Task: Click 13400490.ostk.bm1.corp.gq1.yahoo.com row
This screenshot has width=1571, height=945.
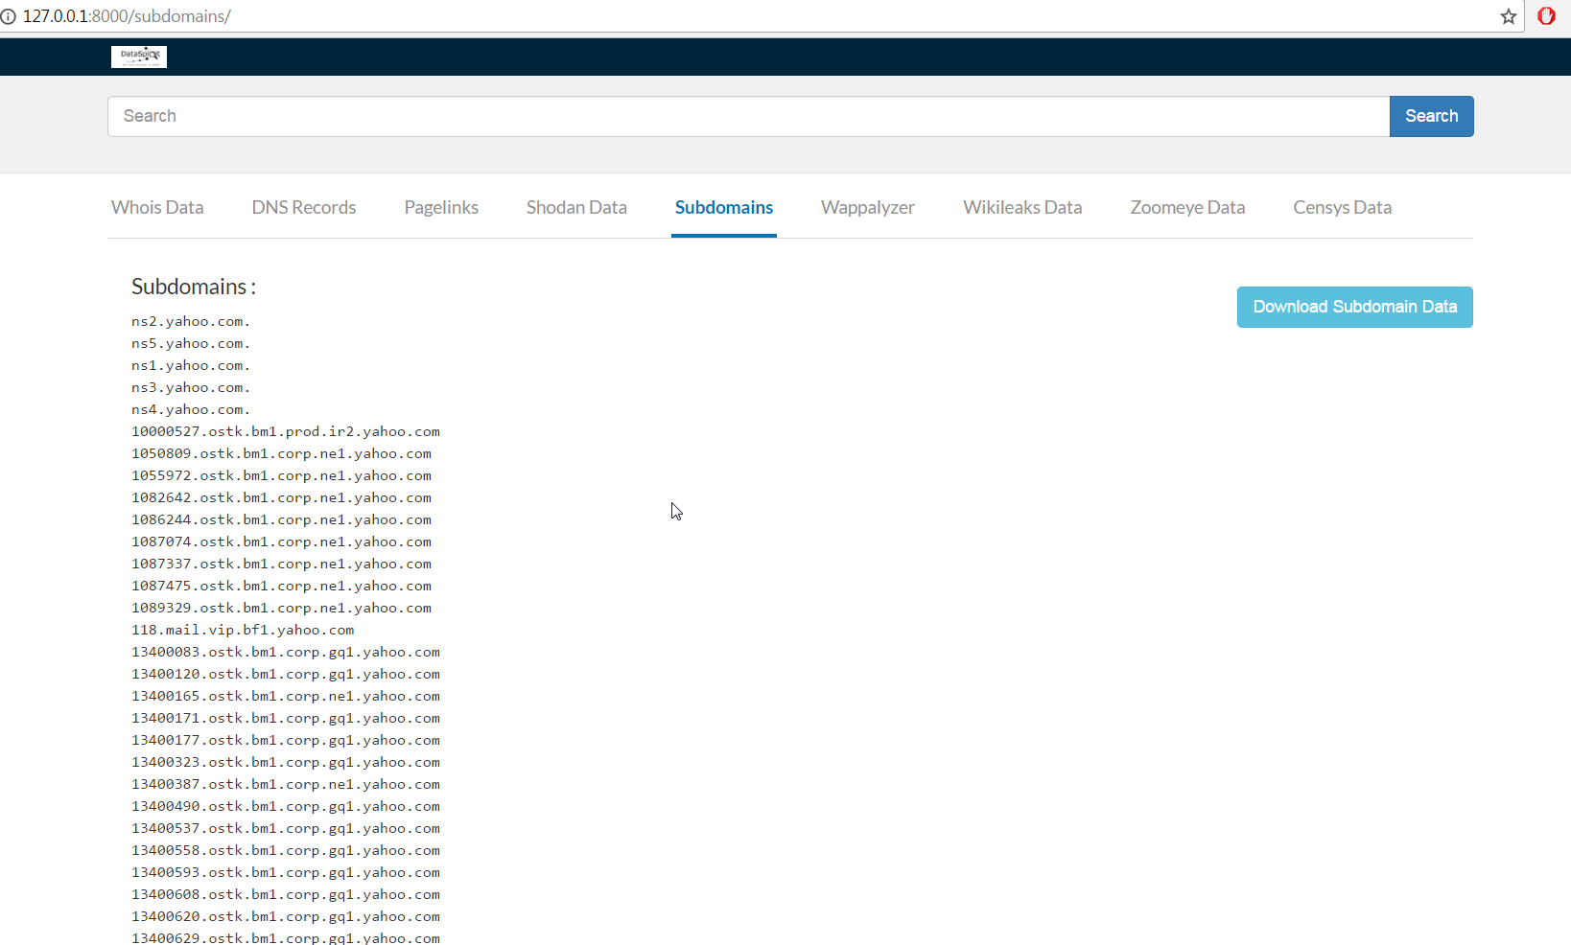Action: [286, 806]
